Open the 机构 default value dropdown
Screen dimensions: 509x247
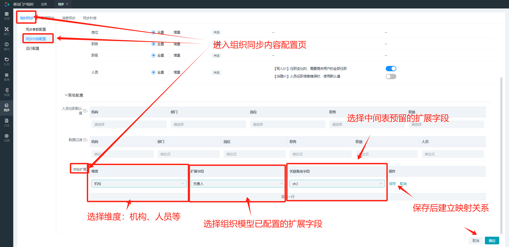(129, 124)
